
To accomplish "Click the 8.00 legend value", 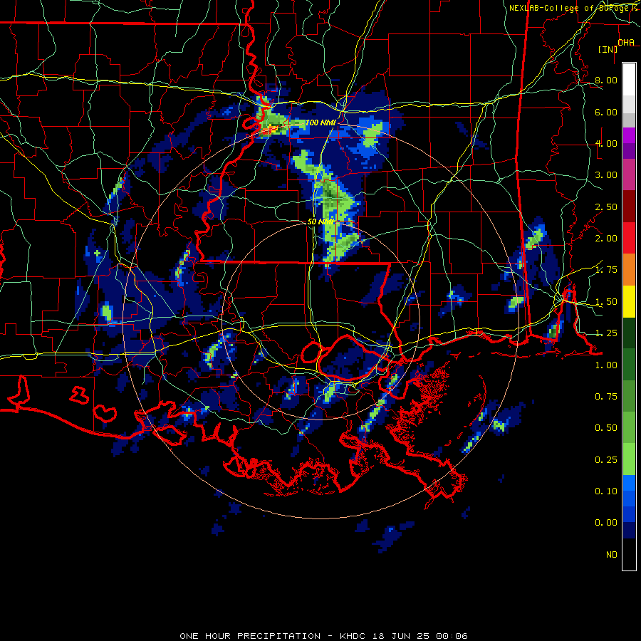I will click(606, 80).
